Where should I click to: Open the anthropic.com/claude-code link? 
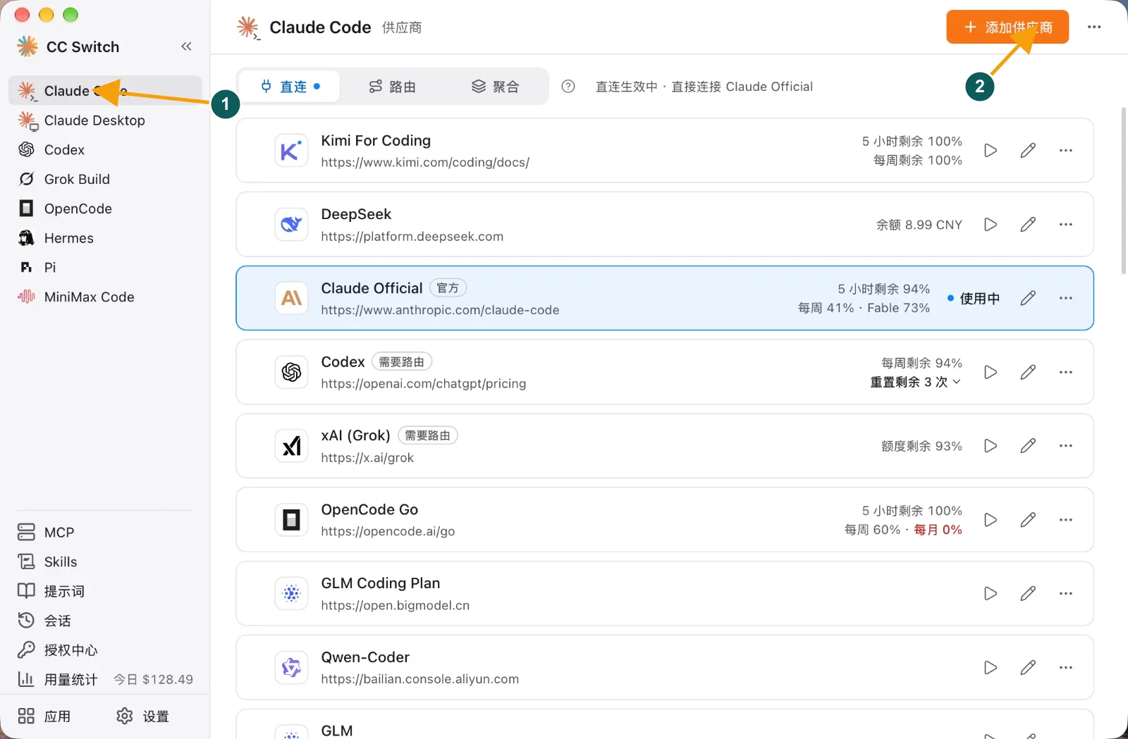pos(440,310)
